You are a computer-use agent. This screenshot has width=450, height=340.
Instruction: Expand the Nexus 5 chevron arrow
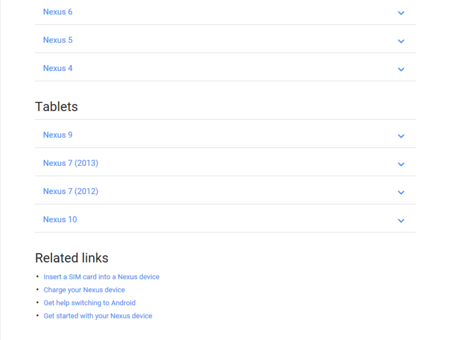click(x=401, y=41)
